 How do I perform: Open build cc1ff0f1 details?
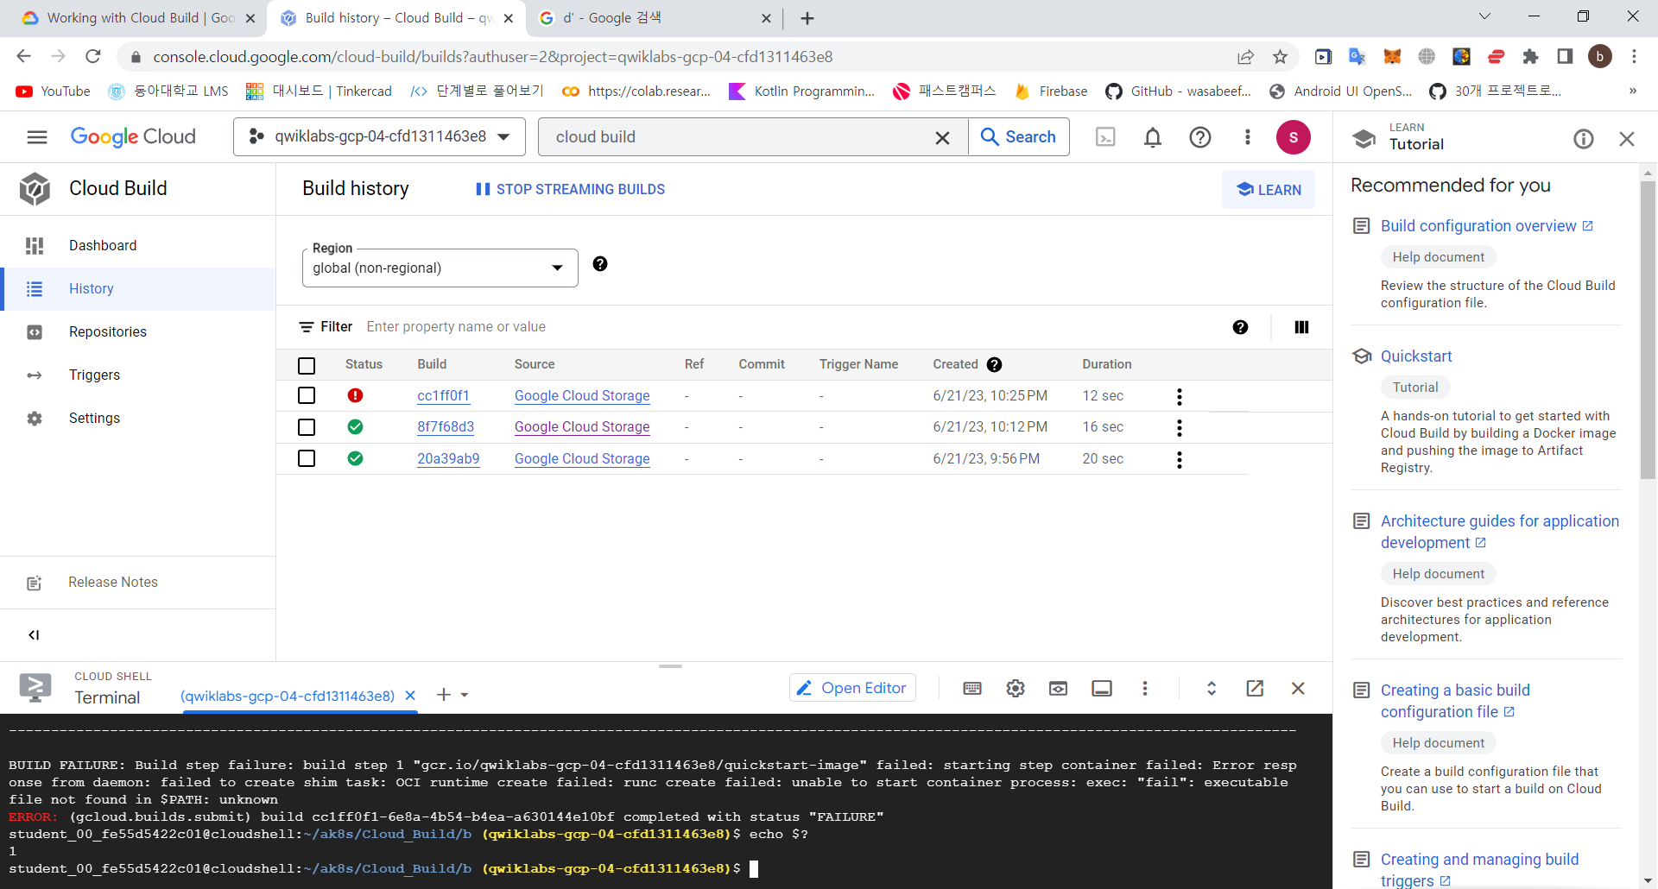tap(443, 396)
